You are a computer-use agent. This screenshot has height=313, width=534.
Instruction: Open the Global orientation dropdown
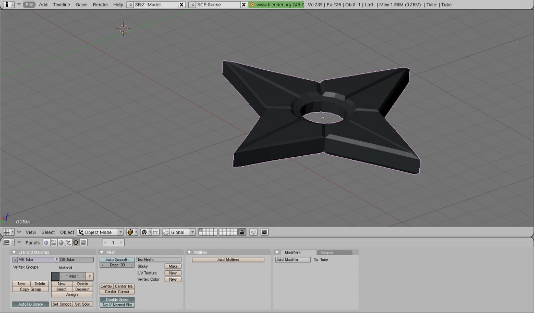pos(179,232)
